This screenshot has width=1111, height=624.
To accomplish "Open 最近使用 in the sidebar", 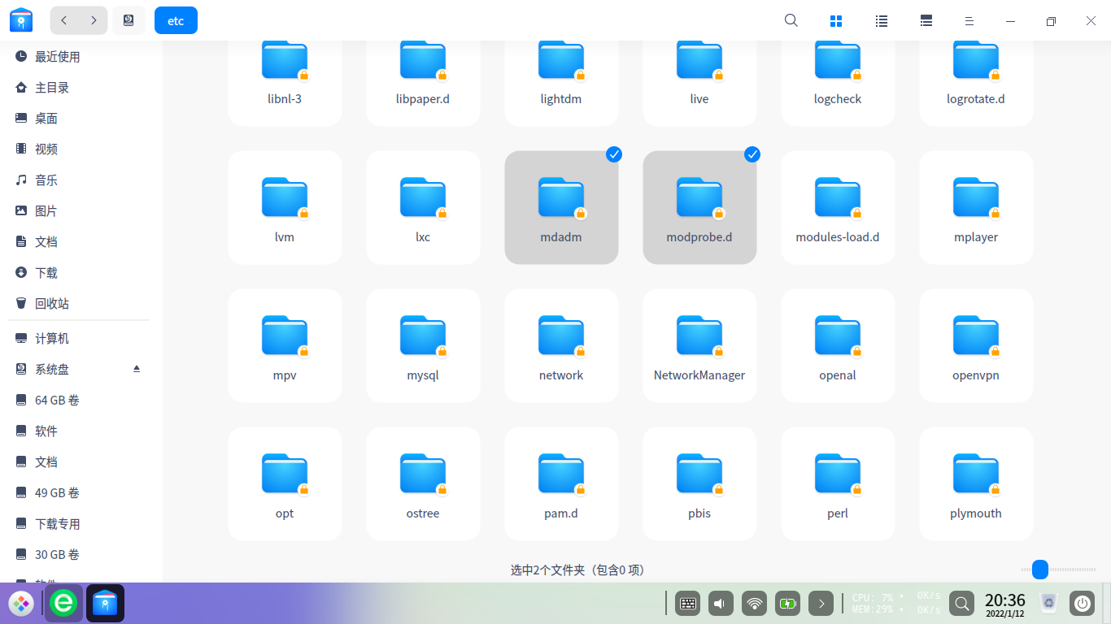I will point(57,57).
